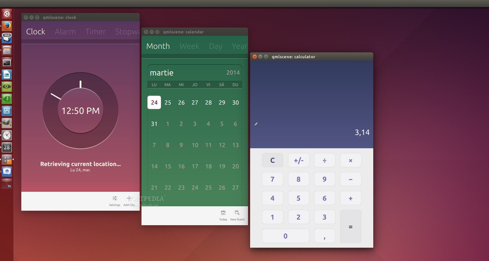489x261 pixels.
Task: Open the Terminal launcher icon
Action: [x=7, y=62]
